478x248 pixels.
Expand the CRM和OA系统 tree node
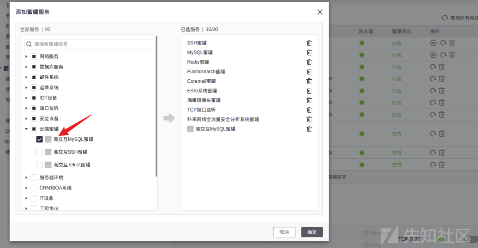click(26, 188)
